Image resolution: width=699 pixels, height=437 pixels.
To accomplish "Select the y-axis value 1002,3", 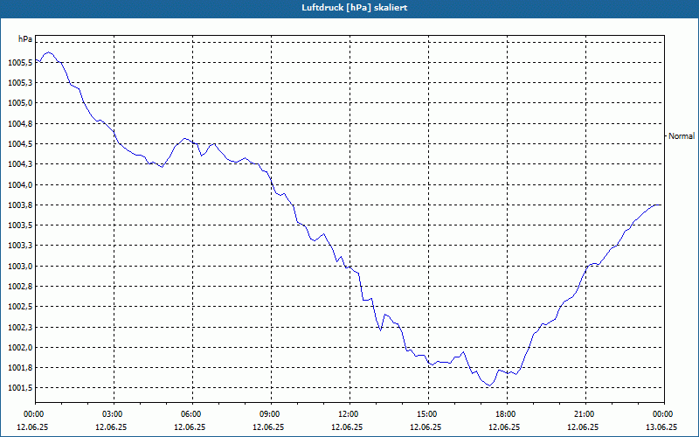I will (20, 327).
